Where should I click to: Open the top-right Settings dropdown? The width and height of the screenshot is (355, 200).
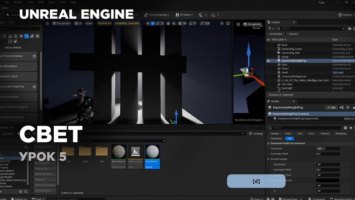pyautogui.click(x=346, y=15)
